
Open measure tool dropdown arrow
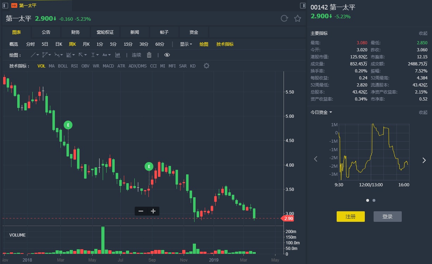coord(98,55)
